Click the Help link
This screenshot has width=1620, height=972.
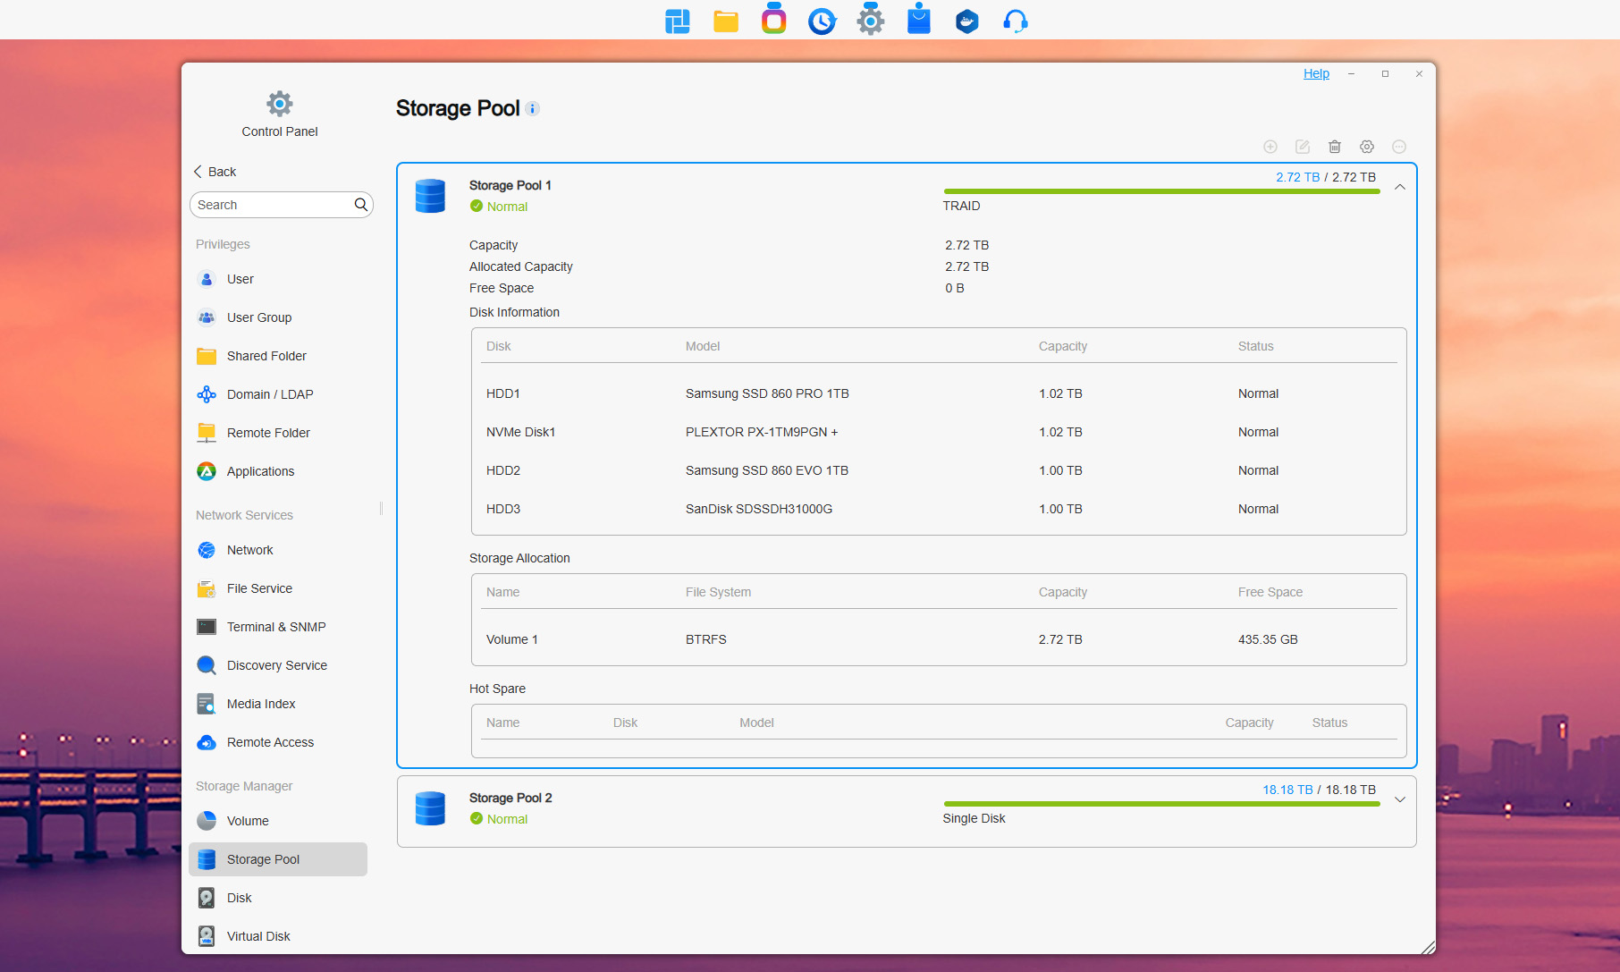point(1315,73)
